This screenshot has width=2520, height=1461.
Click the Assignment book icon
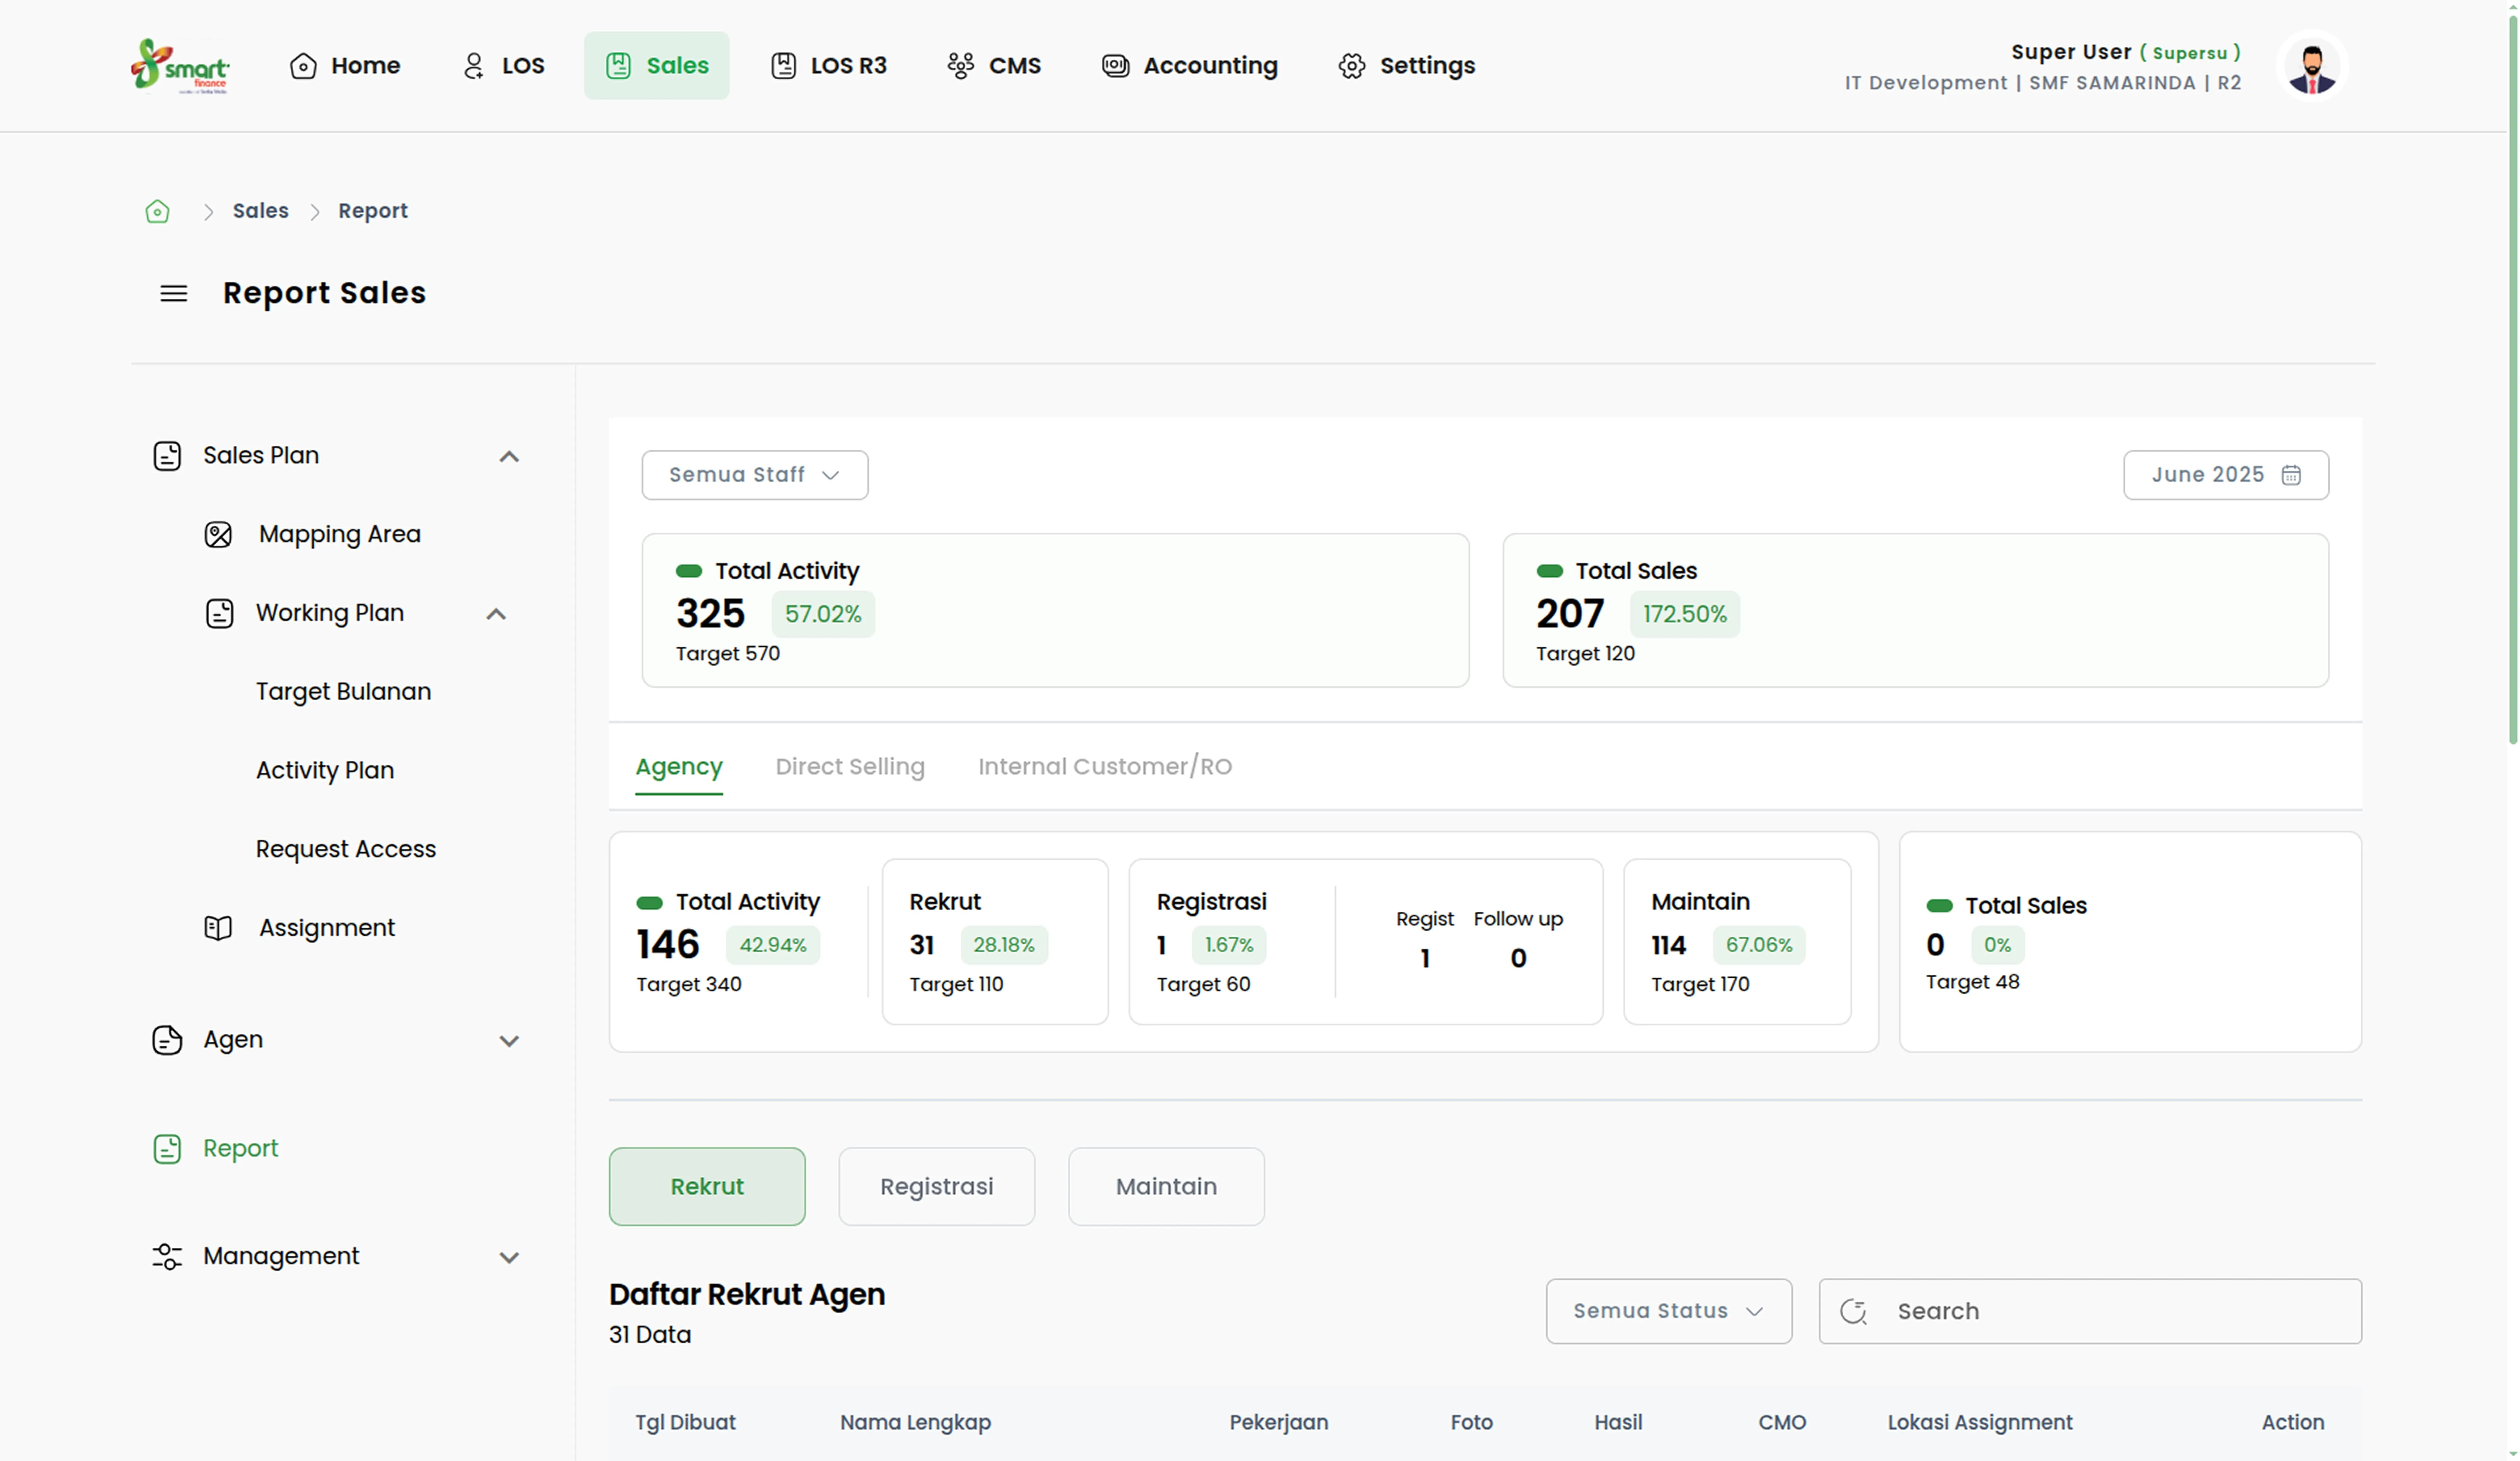click(218, 928)
